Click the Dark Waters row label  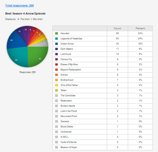67,49
